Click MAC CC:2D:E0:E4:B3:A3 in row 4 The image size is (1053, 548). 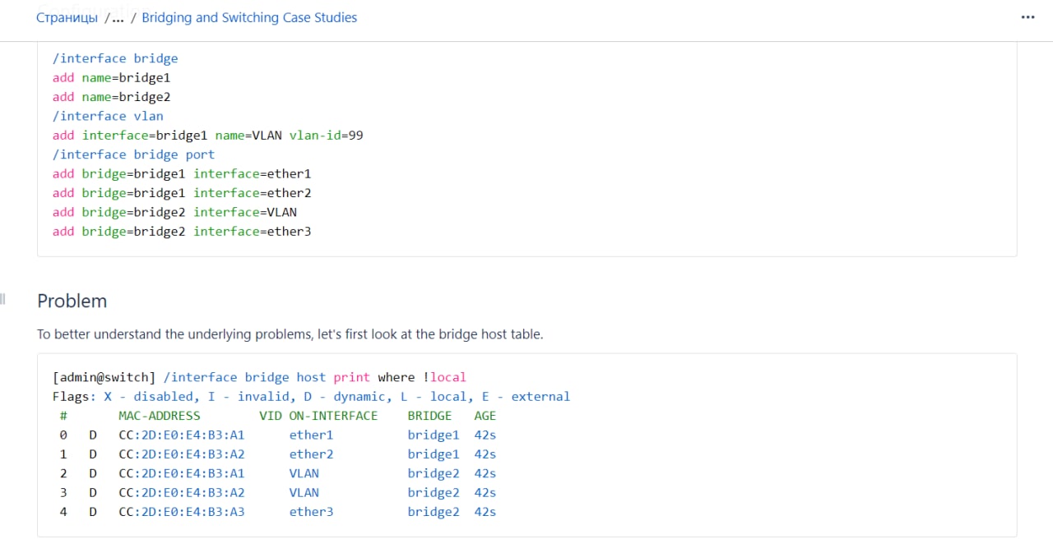tap(182, 512)
